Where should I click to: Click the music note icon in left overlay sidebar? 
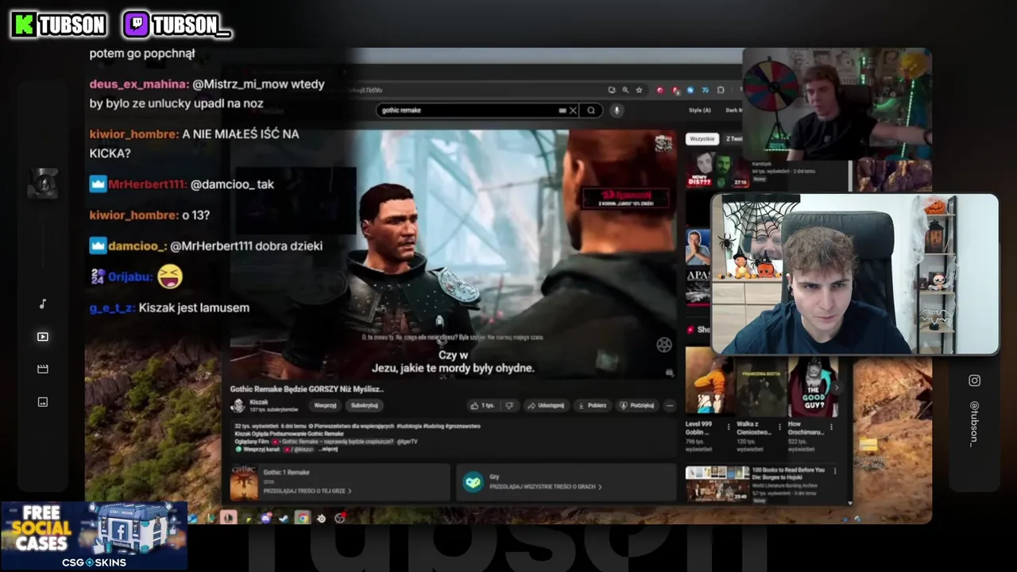[x=43, y=304]
